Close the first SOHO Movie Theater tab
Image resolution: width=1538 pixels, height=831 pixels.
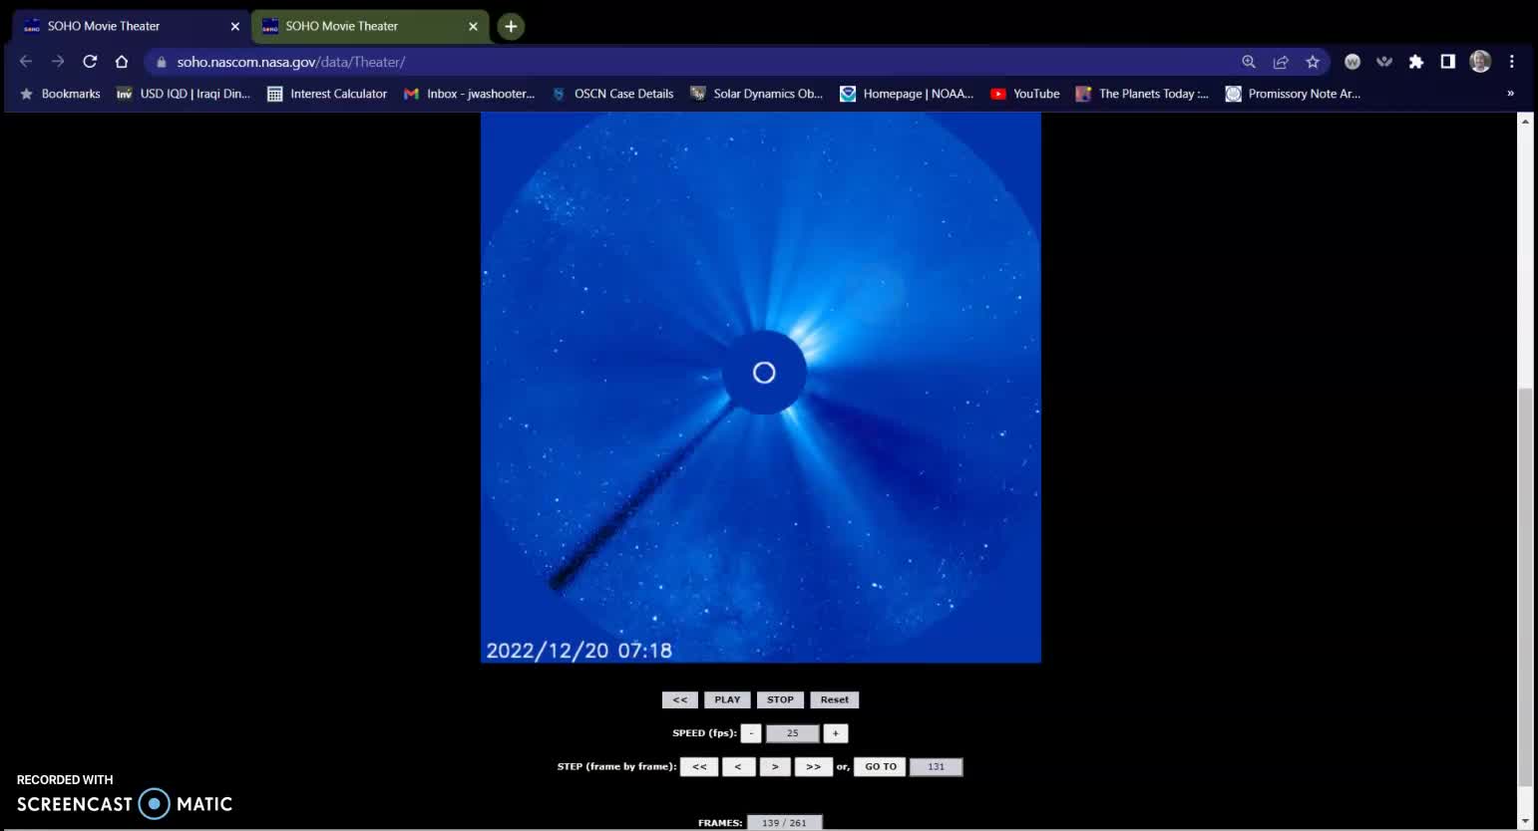pyautogui.click(x=235, y=27)
